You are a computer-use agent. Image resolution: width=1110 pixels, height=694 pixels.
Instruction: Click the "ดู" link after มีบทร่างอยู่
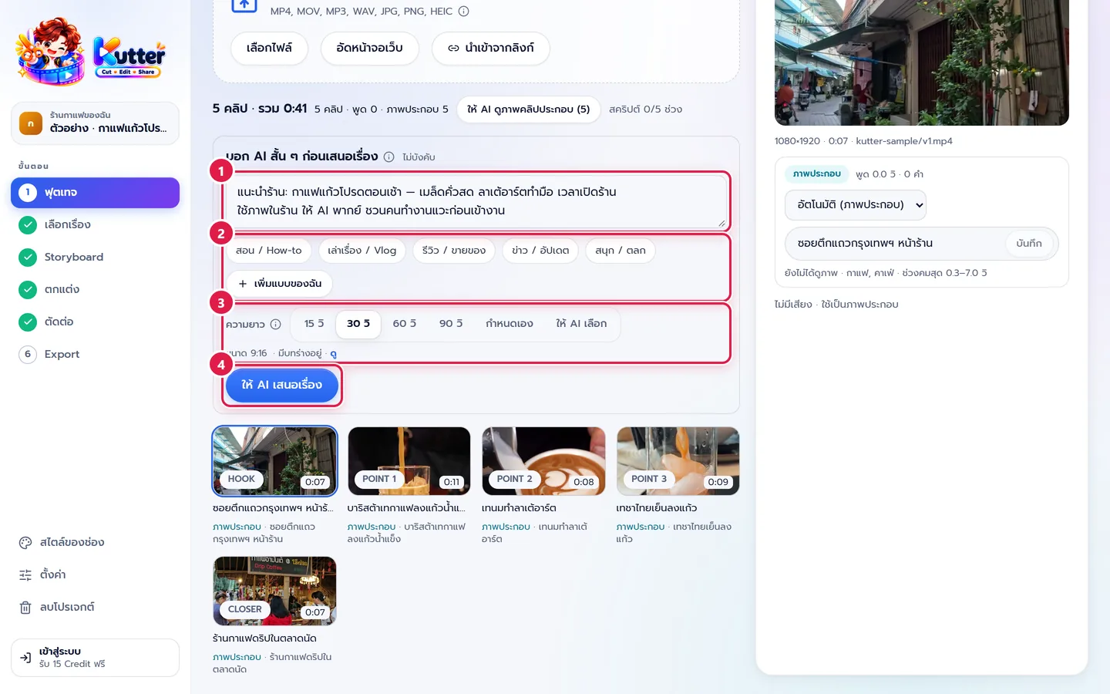[333, 354]
